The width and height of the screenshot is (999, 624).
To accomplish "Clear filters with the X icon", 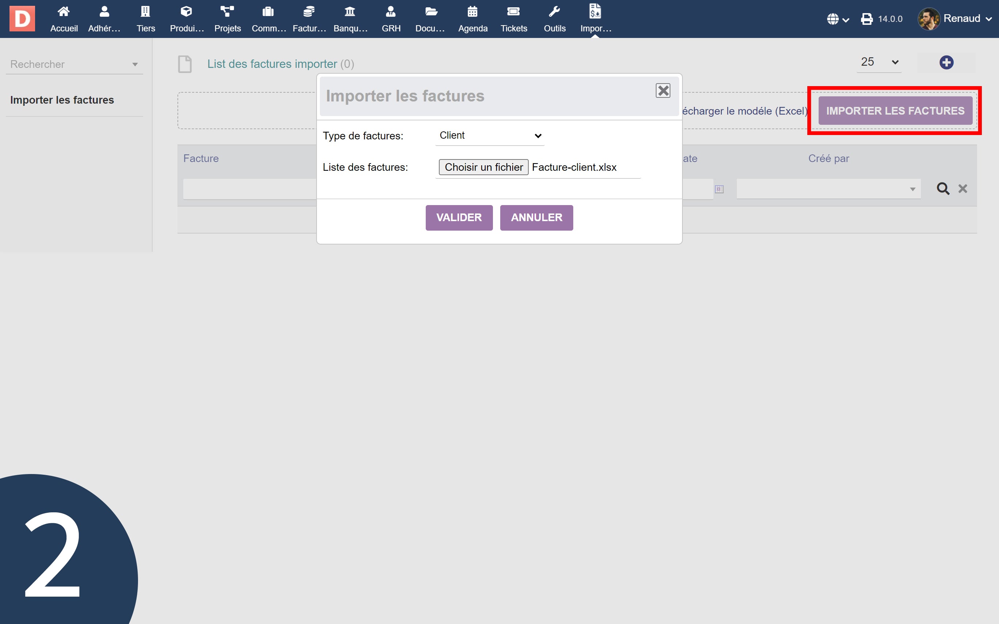I will 963,189.
